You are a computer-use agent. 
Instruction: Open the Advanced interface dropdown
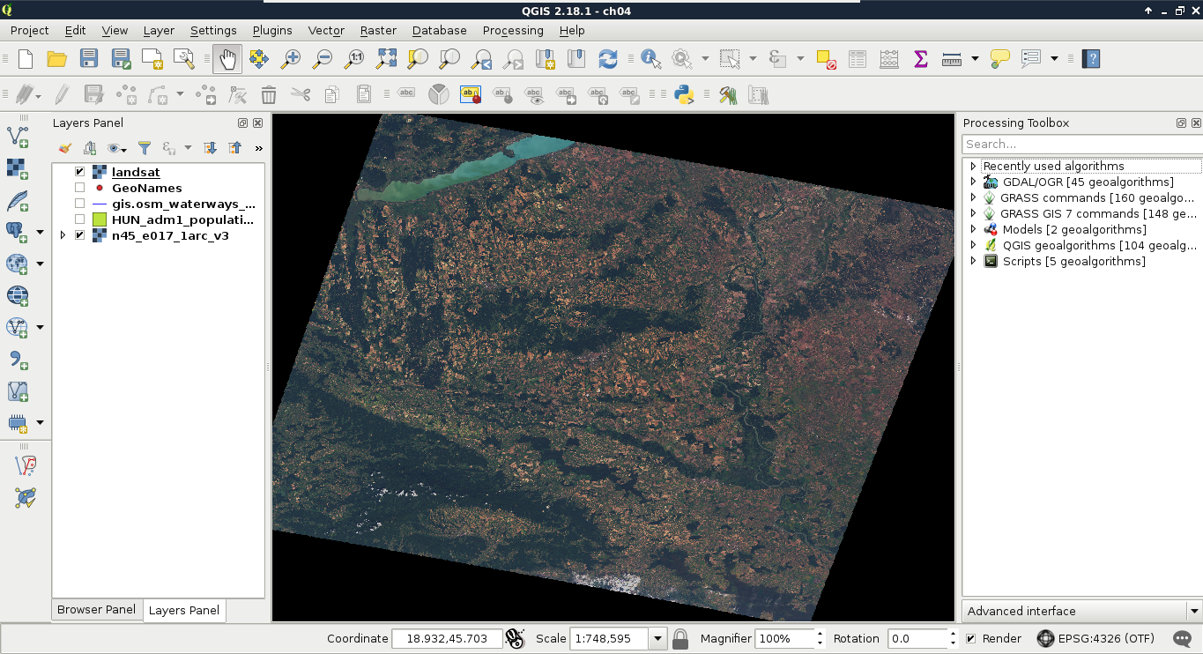1081,611
